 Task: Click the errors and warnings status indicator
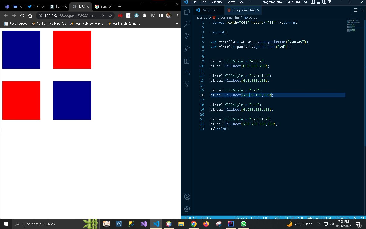click(191, 218)
